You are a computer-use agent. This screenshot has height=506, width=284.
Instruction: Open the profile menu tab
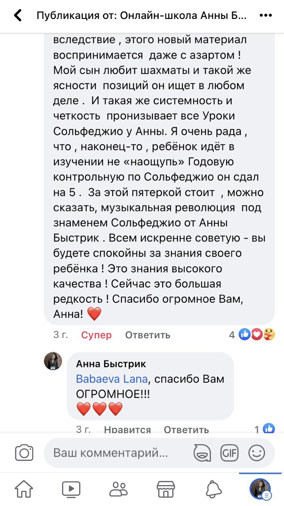[x=260, y=489]
